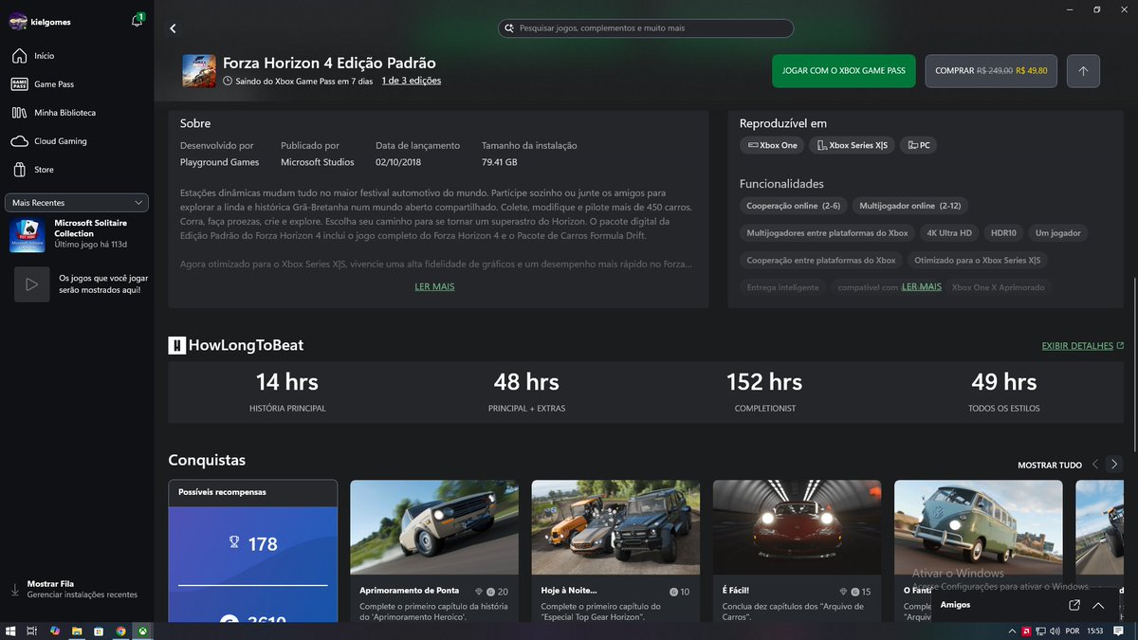Click the Forza Horizon 4 game thumbnail
The height and width of the screenshot is (640, 1138).
tap(199, 71)
